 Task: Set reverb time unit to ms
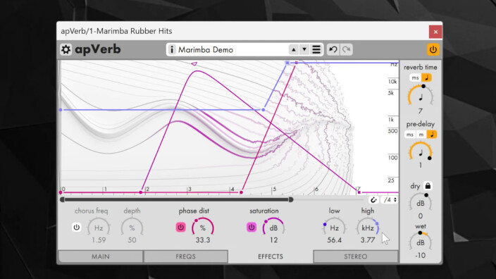click(415, 77)
